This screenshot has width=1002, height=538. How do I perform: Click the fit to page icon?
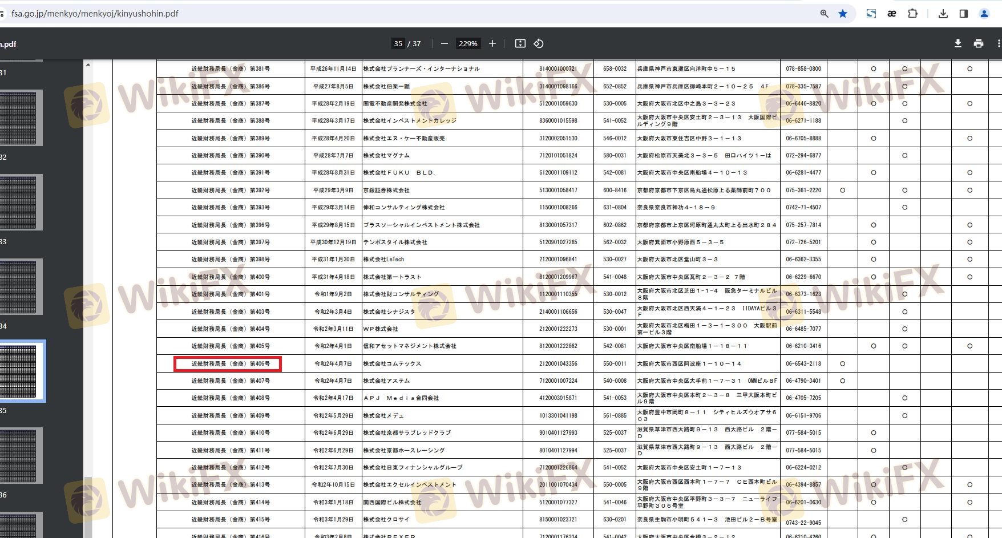(520, 44)
